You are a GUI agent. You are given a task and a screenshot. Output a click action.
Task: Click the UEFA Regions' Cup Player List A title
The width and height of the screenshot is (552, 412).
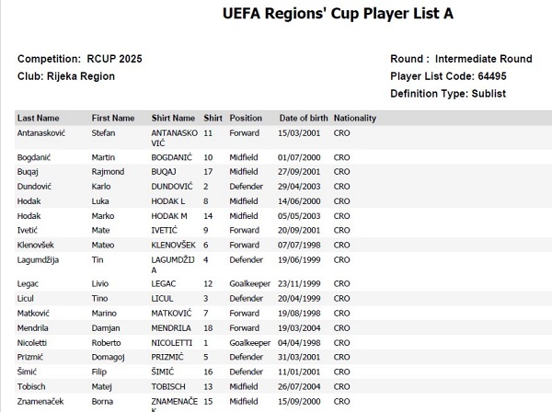[338, 14]
